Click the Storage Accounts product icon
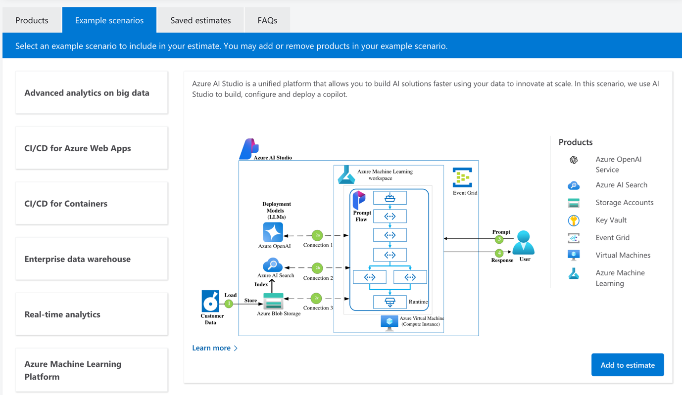 click(x=574, y=203)
